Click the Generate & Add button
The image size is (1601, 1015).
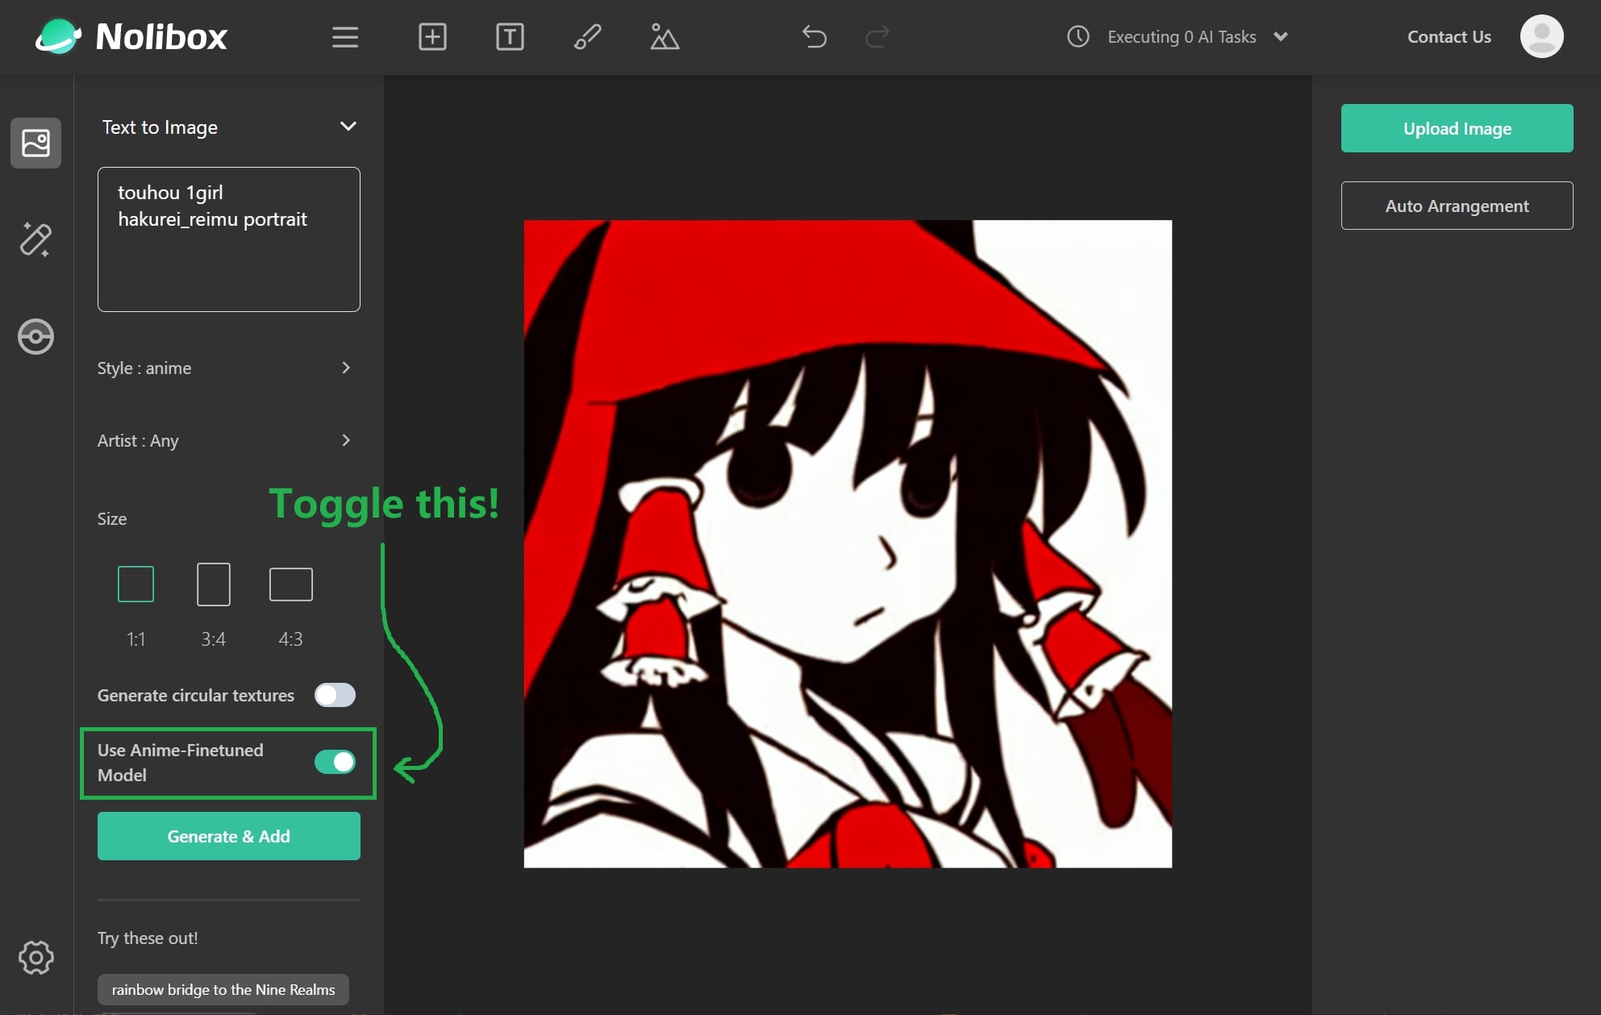coord(228,836)
